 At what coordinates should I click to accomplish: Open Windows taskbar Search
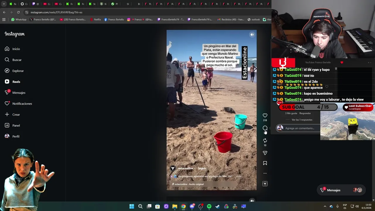pyautogui.click(x=140, y=206)
